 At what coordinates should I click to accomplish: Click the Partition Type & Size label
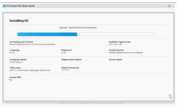[x=120, y=42]
